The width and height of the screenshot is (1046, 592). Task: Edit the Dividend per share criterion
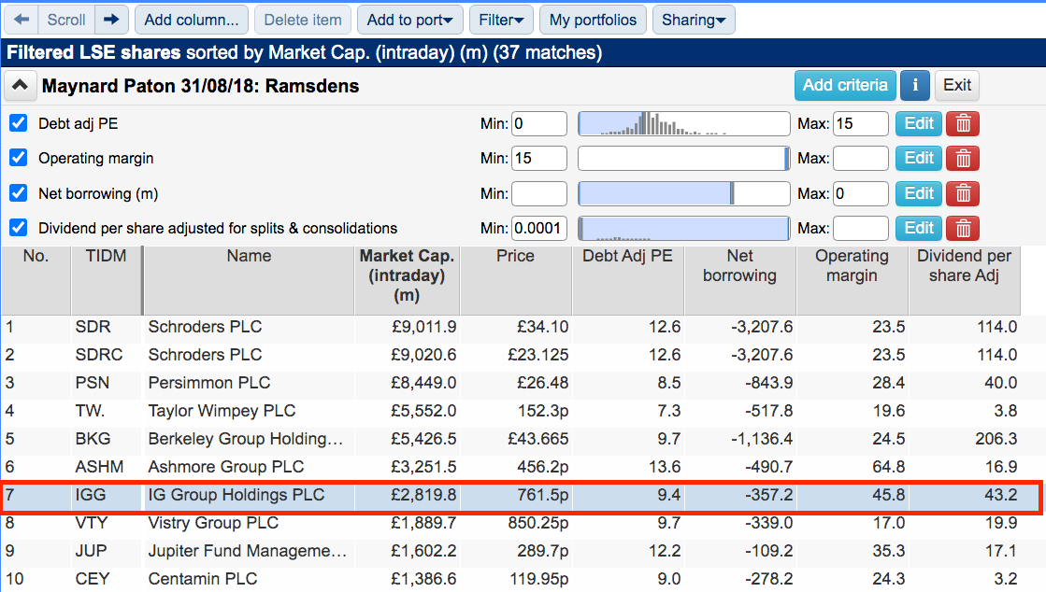[x=919, y=229]
